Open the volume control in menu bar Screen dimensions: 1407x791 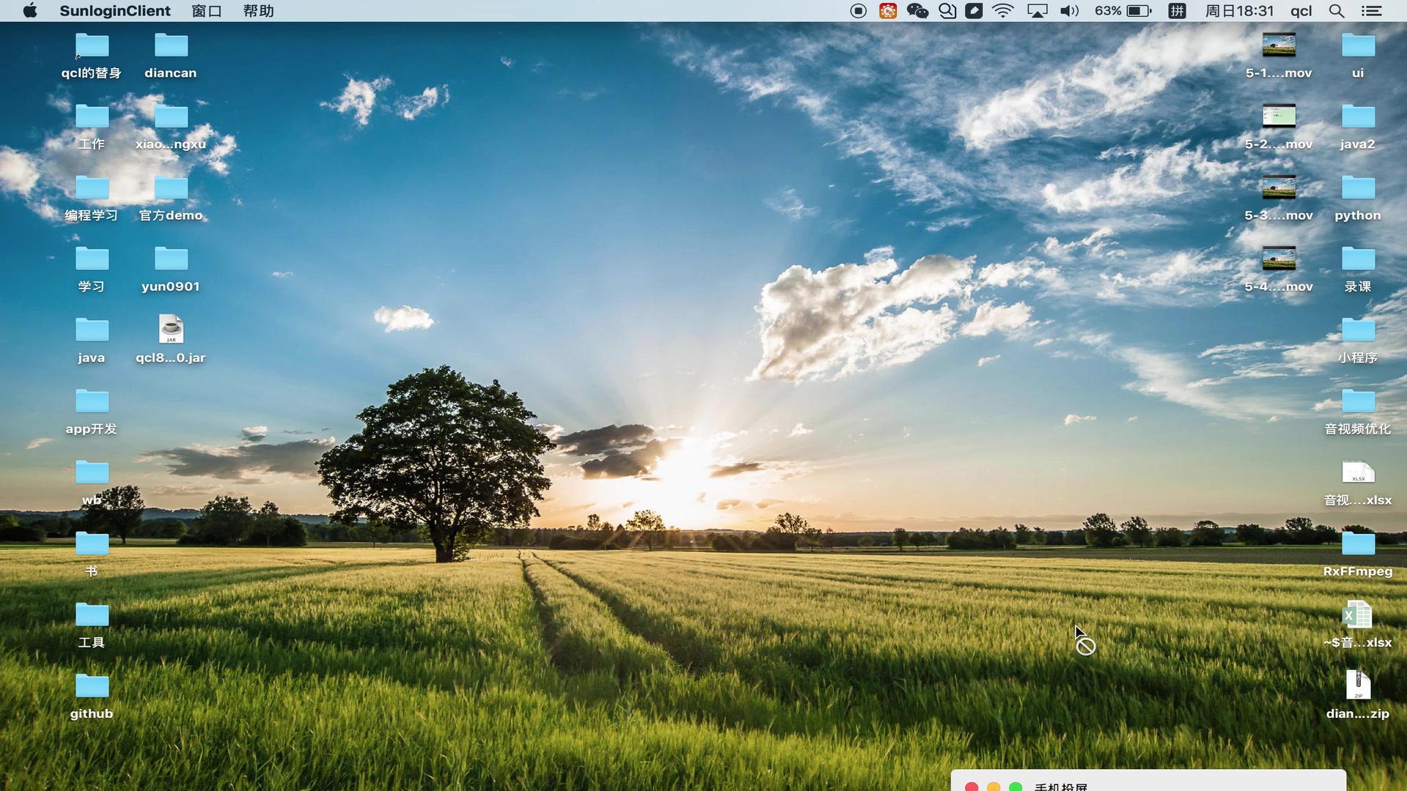click(1070, 11)
